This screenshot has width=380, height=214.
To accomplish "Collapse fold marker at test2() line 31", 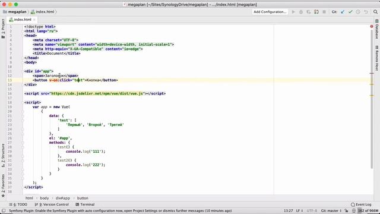I will pyautogui.click(x=23, y=160).
